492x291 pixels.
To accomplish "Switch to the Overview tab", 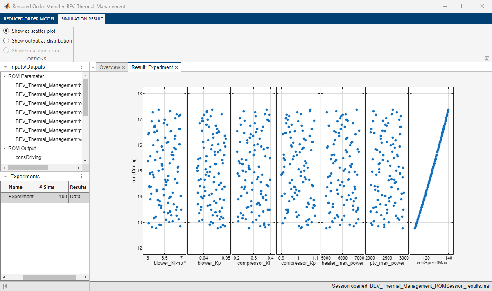I will click(x=109, y=67).
